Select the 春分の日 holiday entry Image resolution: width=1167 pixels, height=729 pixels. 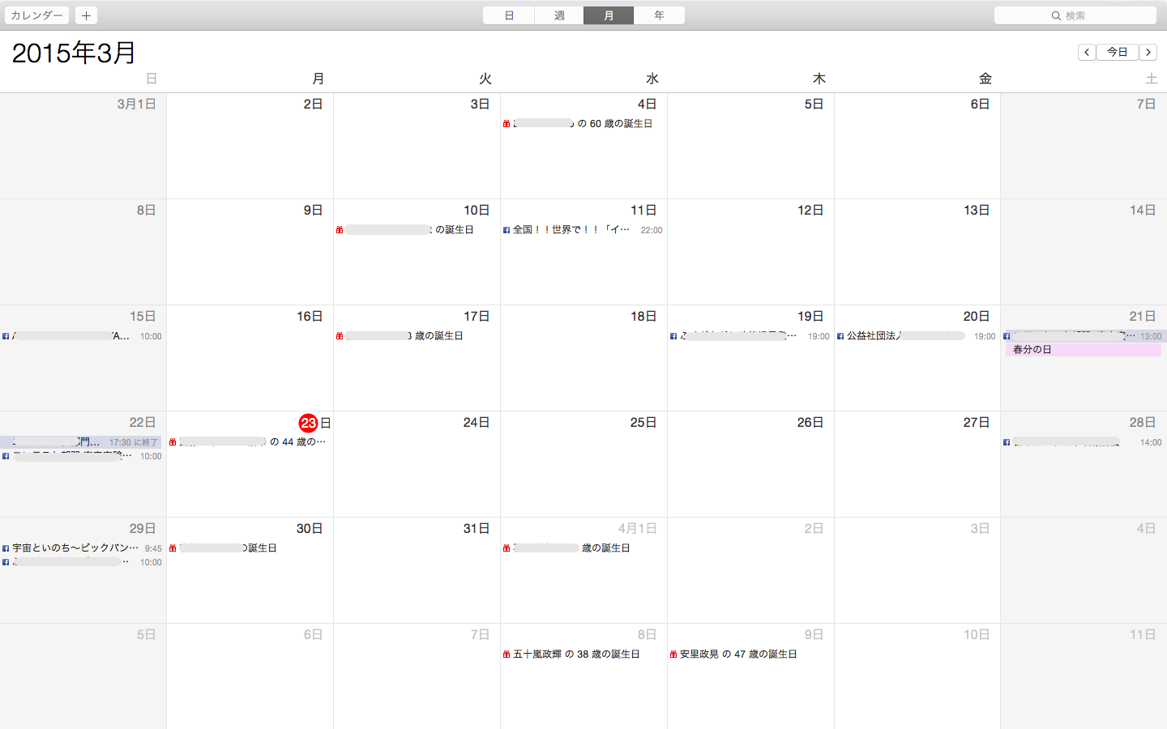coord(1084,350)
